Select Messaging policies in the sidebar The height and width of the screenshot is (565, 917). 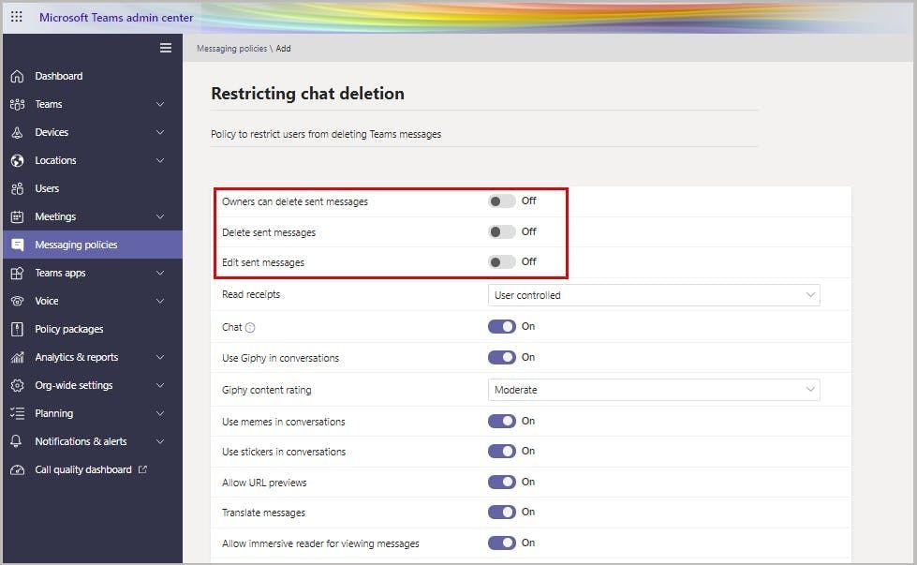click(x=76, y=245)
